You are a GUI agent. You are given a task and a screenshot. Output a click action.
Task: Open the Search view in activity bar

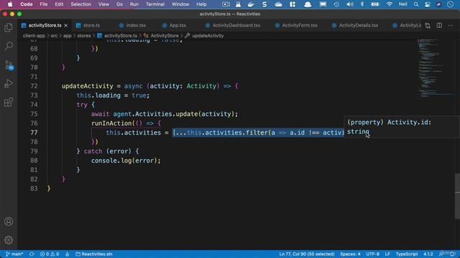click(9, 46)
